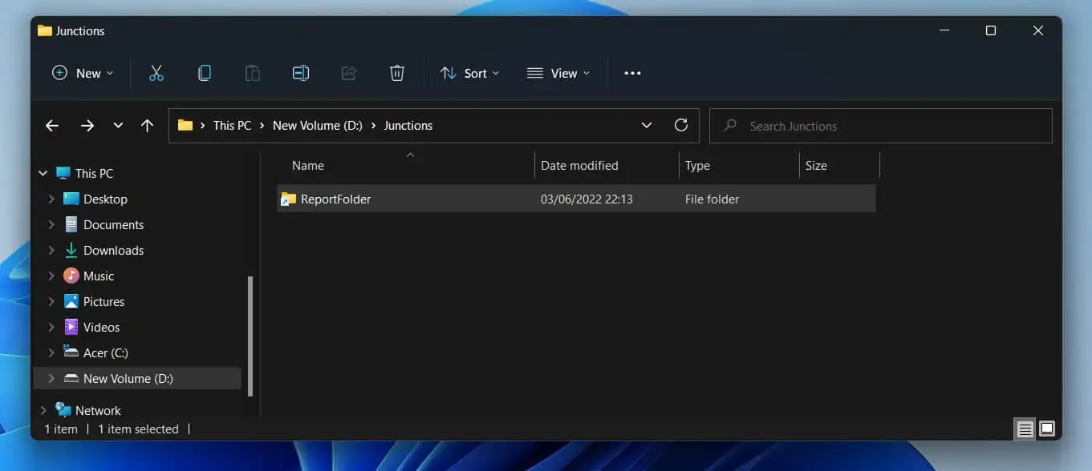This screenshot has height=471, width=1092.
Task: Click the Copy icon in toolbar
Action: coord(205,73)
